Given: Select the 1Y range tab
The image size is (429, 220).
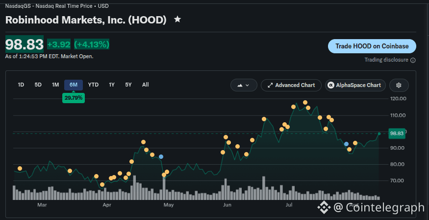Looking at the screenshot, I should tap(112, 85).
